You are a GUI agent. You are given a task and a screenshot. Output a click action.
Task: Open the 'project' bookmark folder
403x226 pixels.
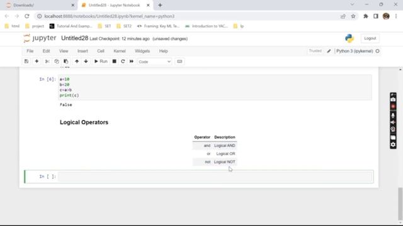[x=35, y=26]
